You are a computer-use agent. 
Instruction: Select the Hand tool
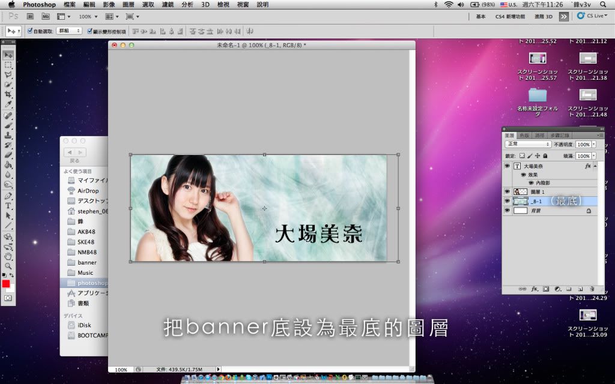click(x=8, y=256)
